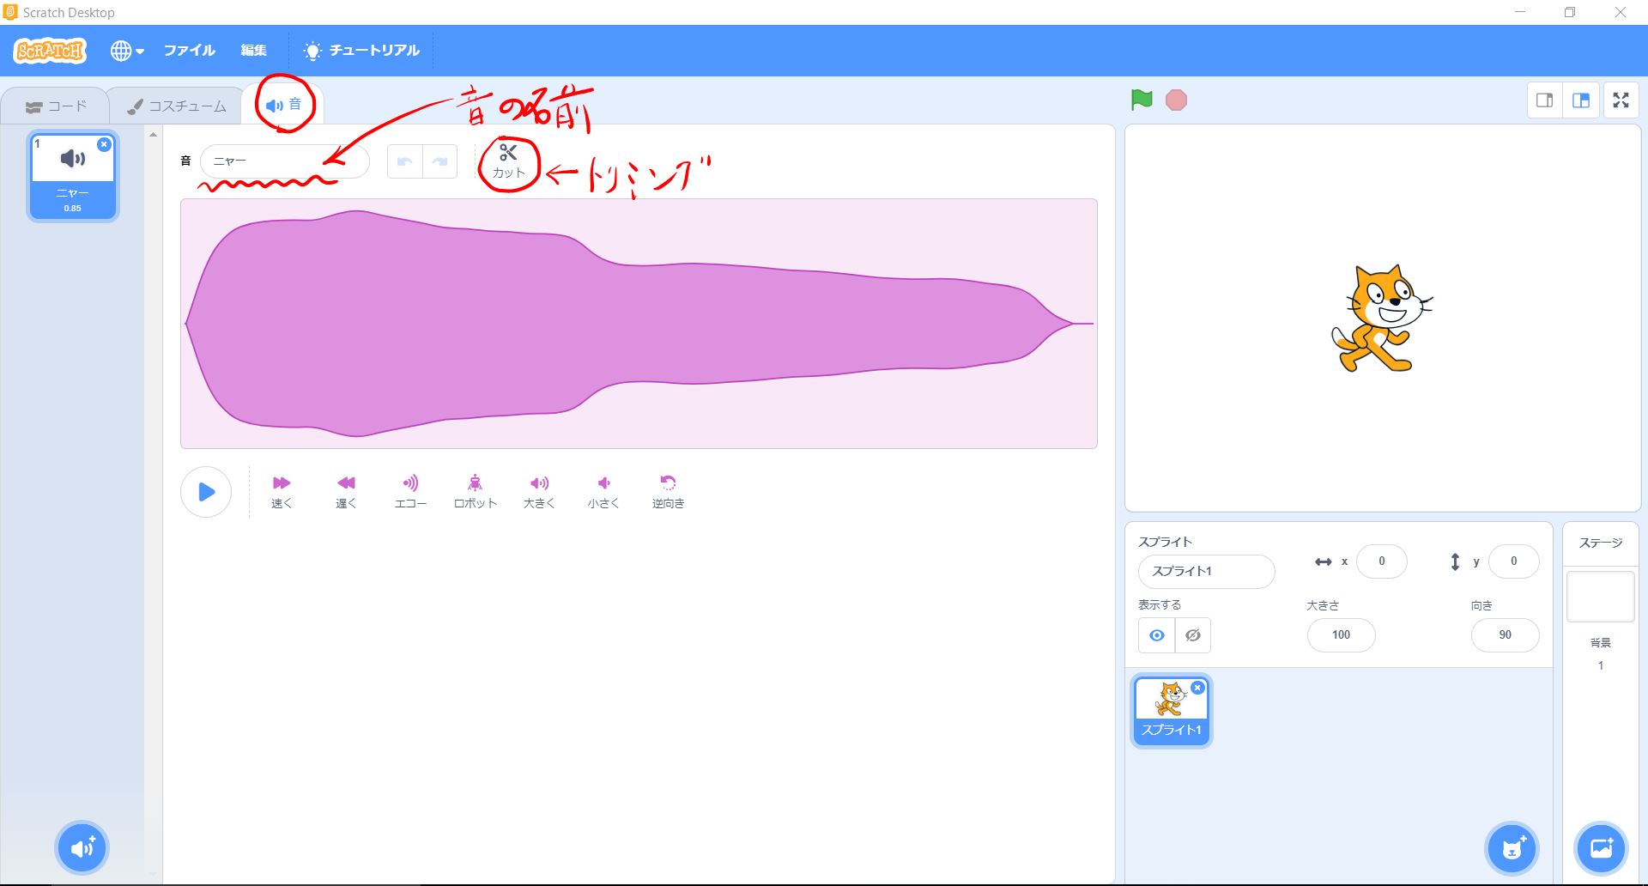The image size is (1648, 886).
Task: Select the 音 sounds tab
Action: [x=283, y=105]
